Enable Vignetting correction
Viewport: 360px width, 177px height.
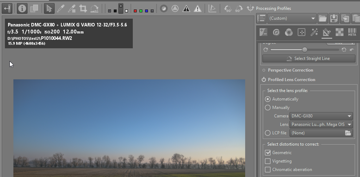[268, 161]
